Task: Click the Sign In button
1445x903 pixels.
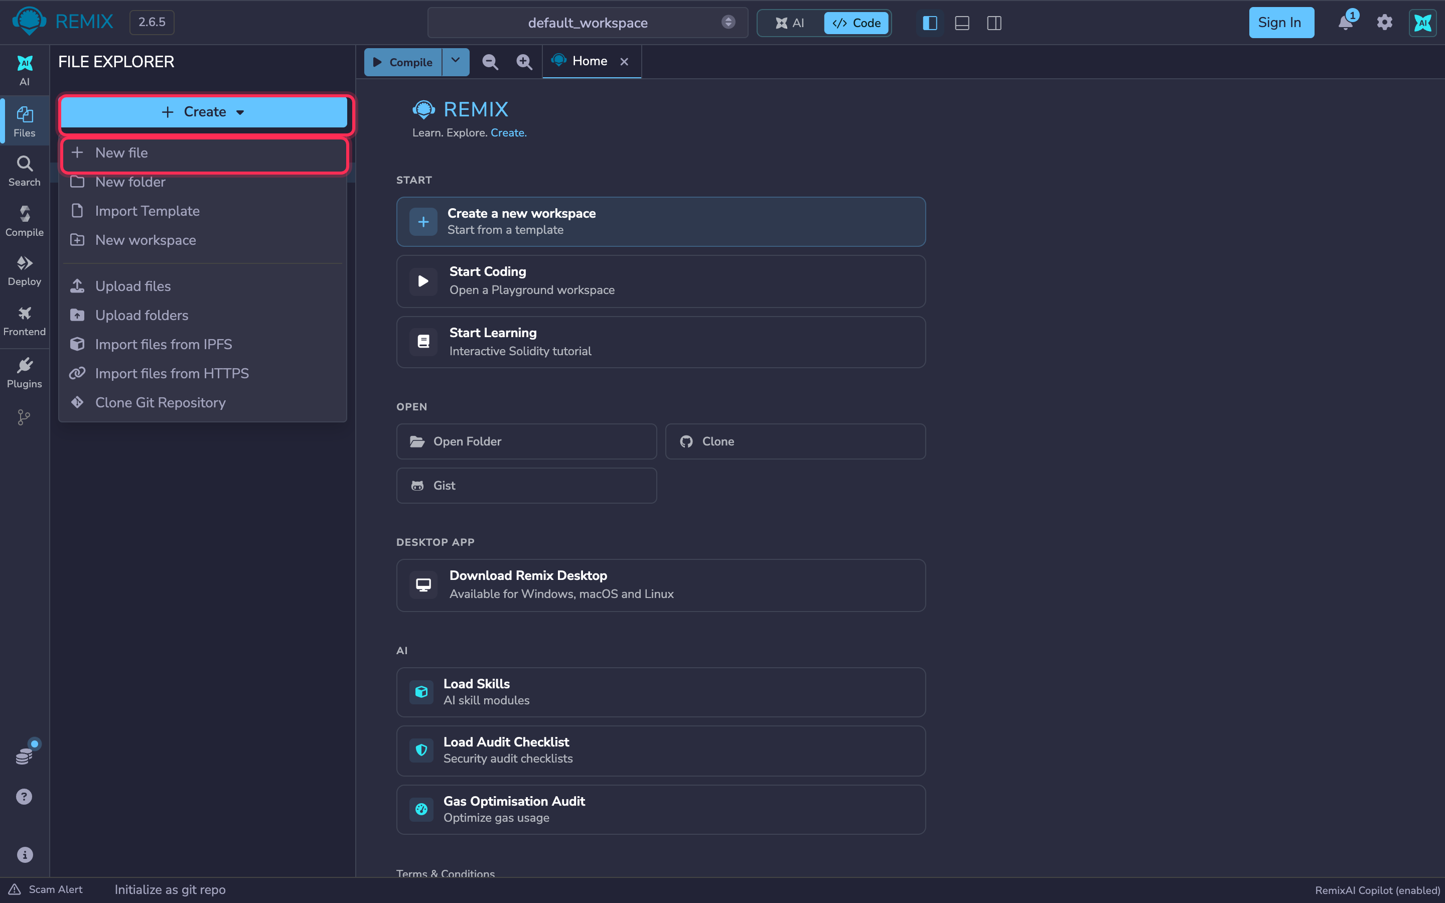Action: [1281, 23]
